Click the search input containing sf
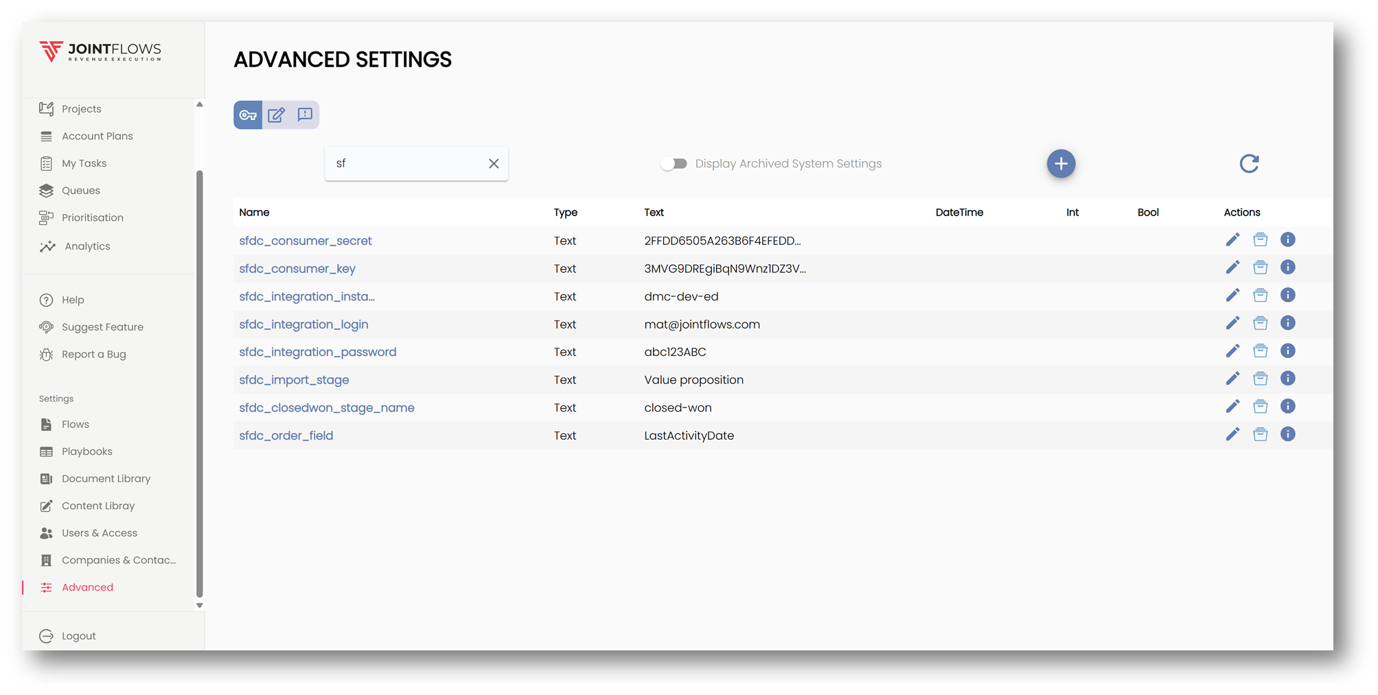 pos(405,163)
